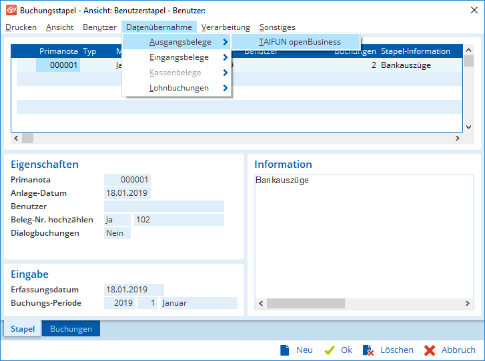
Task: Open the Benutzer menu
Action: 99,27
